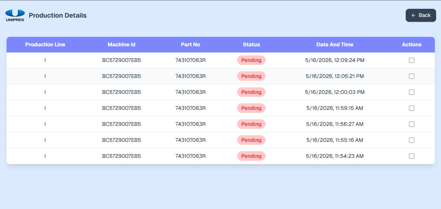Viewport: 441px width, 209px height.
Task: Click machine id BC5729007EB5 in 11:54:23 AM row
Action: coord(122,156)
